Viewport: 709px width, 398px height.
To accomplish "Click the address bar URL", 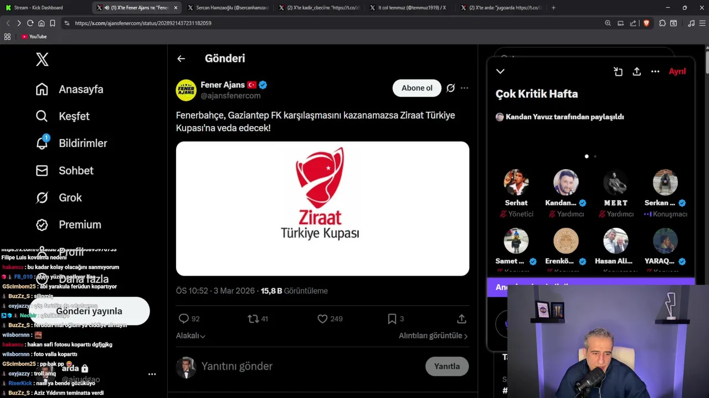I will pyautogui.click(x=143, y=23).
